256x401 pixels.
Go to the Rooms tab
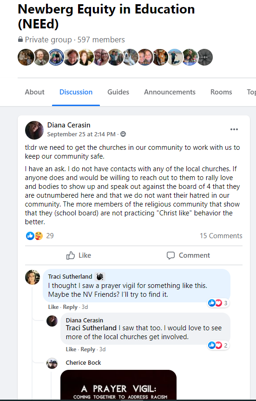pyautogui.click(x=221, y=92)
